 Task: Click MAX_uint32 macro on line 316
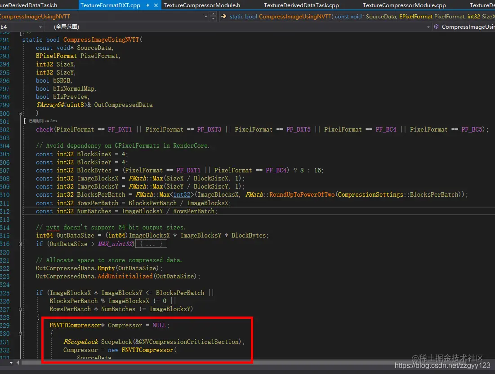[116, 244]
